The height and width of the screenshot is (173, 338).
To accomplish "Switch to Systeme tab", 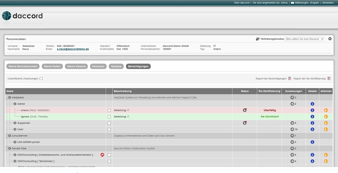I will tap(116, 66).
